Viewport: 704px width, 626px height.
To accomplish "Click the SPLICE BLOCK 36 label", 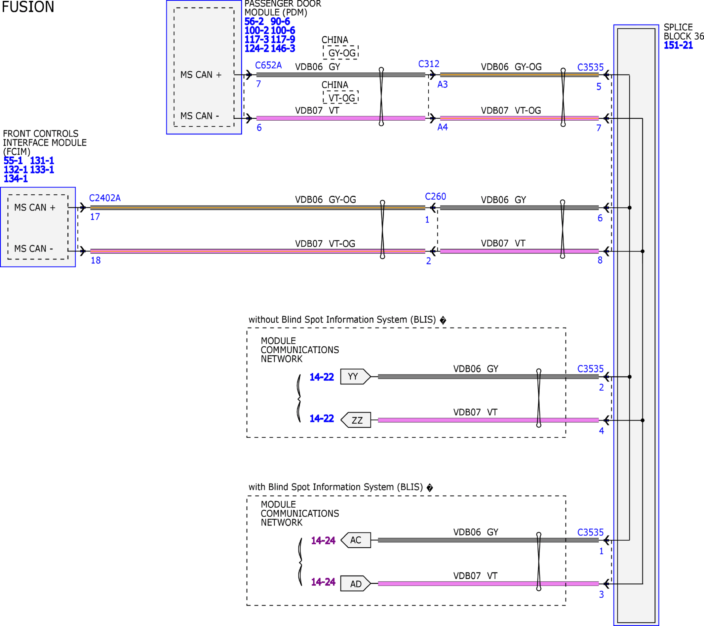I will point(684,32).
